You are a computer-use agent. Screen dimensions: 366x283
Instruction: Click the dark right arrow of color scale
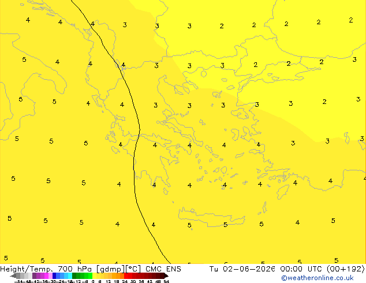coord(166,275)
